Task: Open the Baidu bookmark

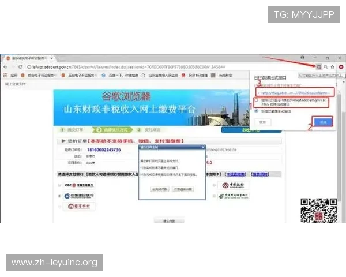Action: coord(120,76)
